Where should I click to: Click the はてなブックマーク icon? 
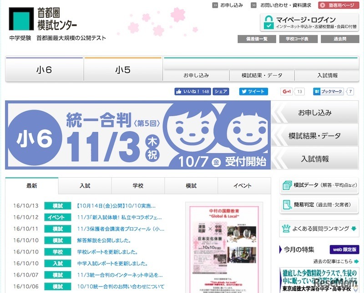click(316, 91)
